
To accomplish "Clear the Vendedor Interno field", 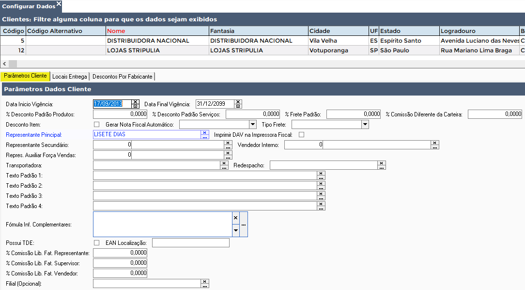I will (x=434, y=143).
